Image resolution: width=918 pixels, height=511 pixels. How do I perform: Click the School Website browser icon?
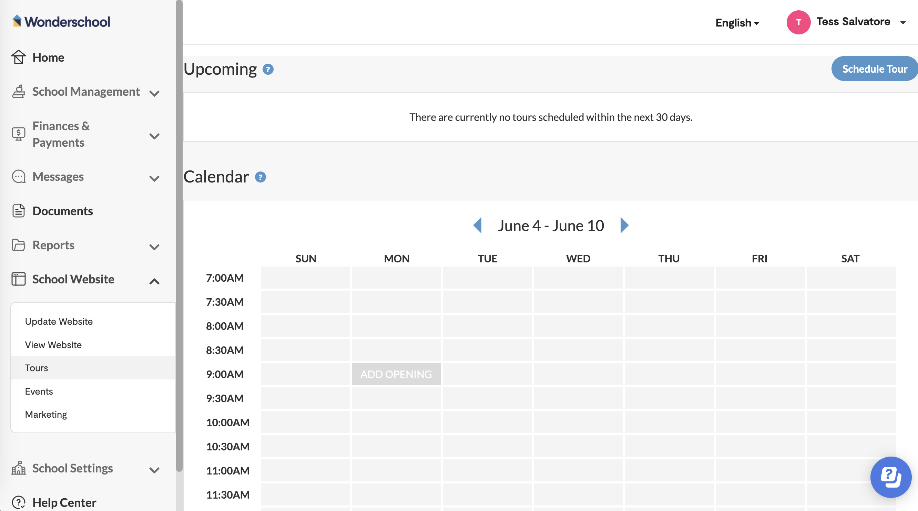click(x=19, y=279)
